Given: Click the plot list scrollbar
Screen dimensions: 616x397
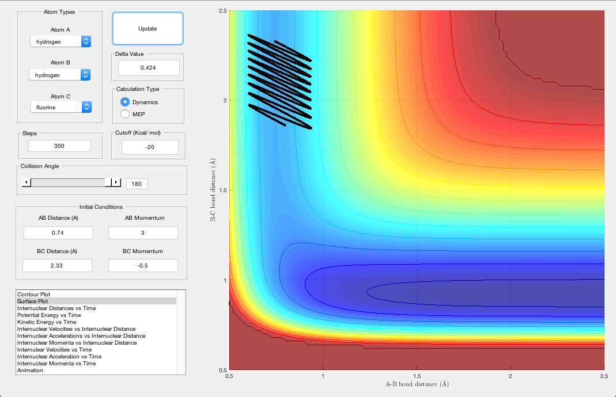Looking at the screenshot, I should pos(181,333).
